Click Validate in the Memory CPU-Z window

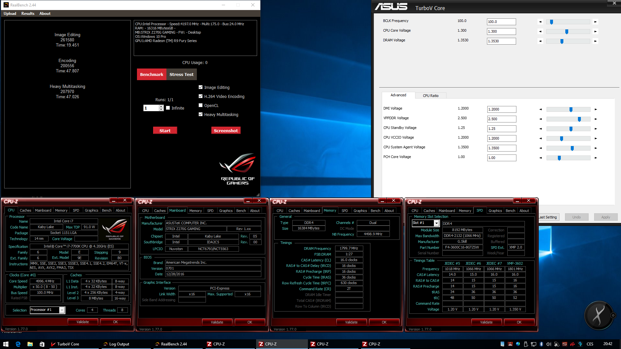tap(351, 322)
